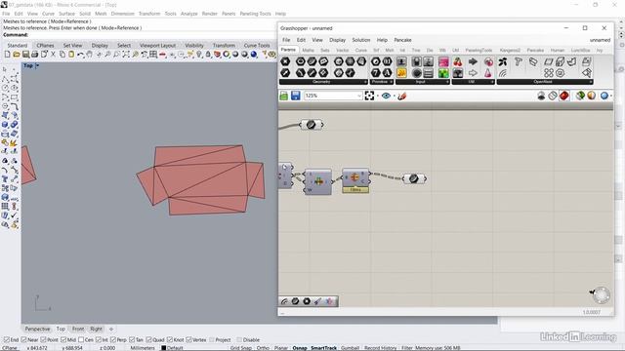Toggle the Mid osnap checkbox
The image size is (625, 351).
coord(62,340)
